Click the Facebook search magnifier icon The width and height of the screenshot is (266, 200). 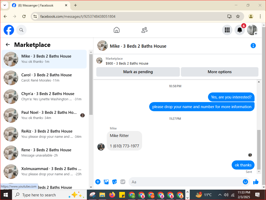pos(21,30)
